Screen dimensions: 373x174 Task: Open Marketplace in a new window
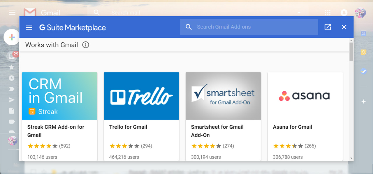(x=328, y=27)
